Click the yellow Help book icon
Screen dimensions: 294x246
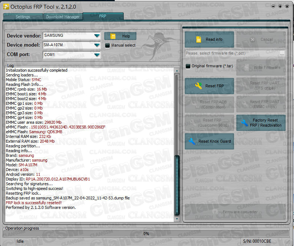pyautogui.click(x=113, y=36)
